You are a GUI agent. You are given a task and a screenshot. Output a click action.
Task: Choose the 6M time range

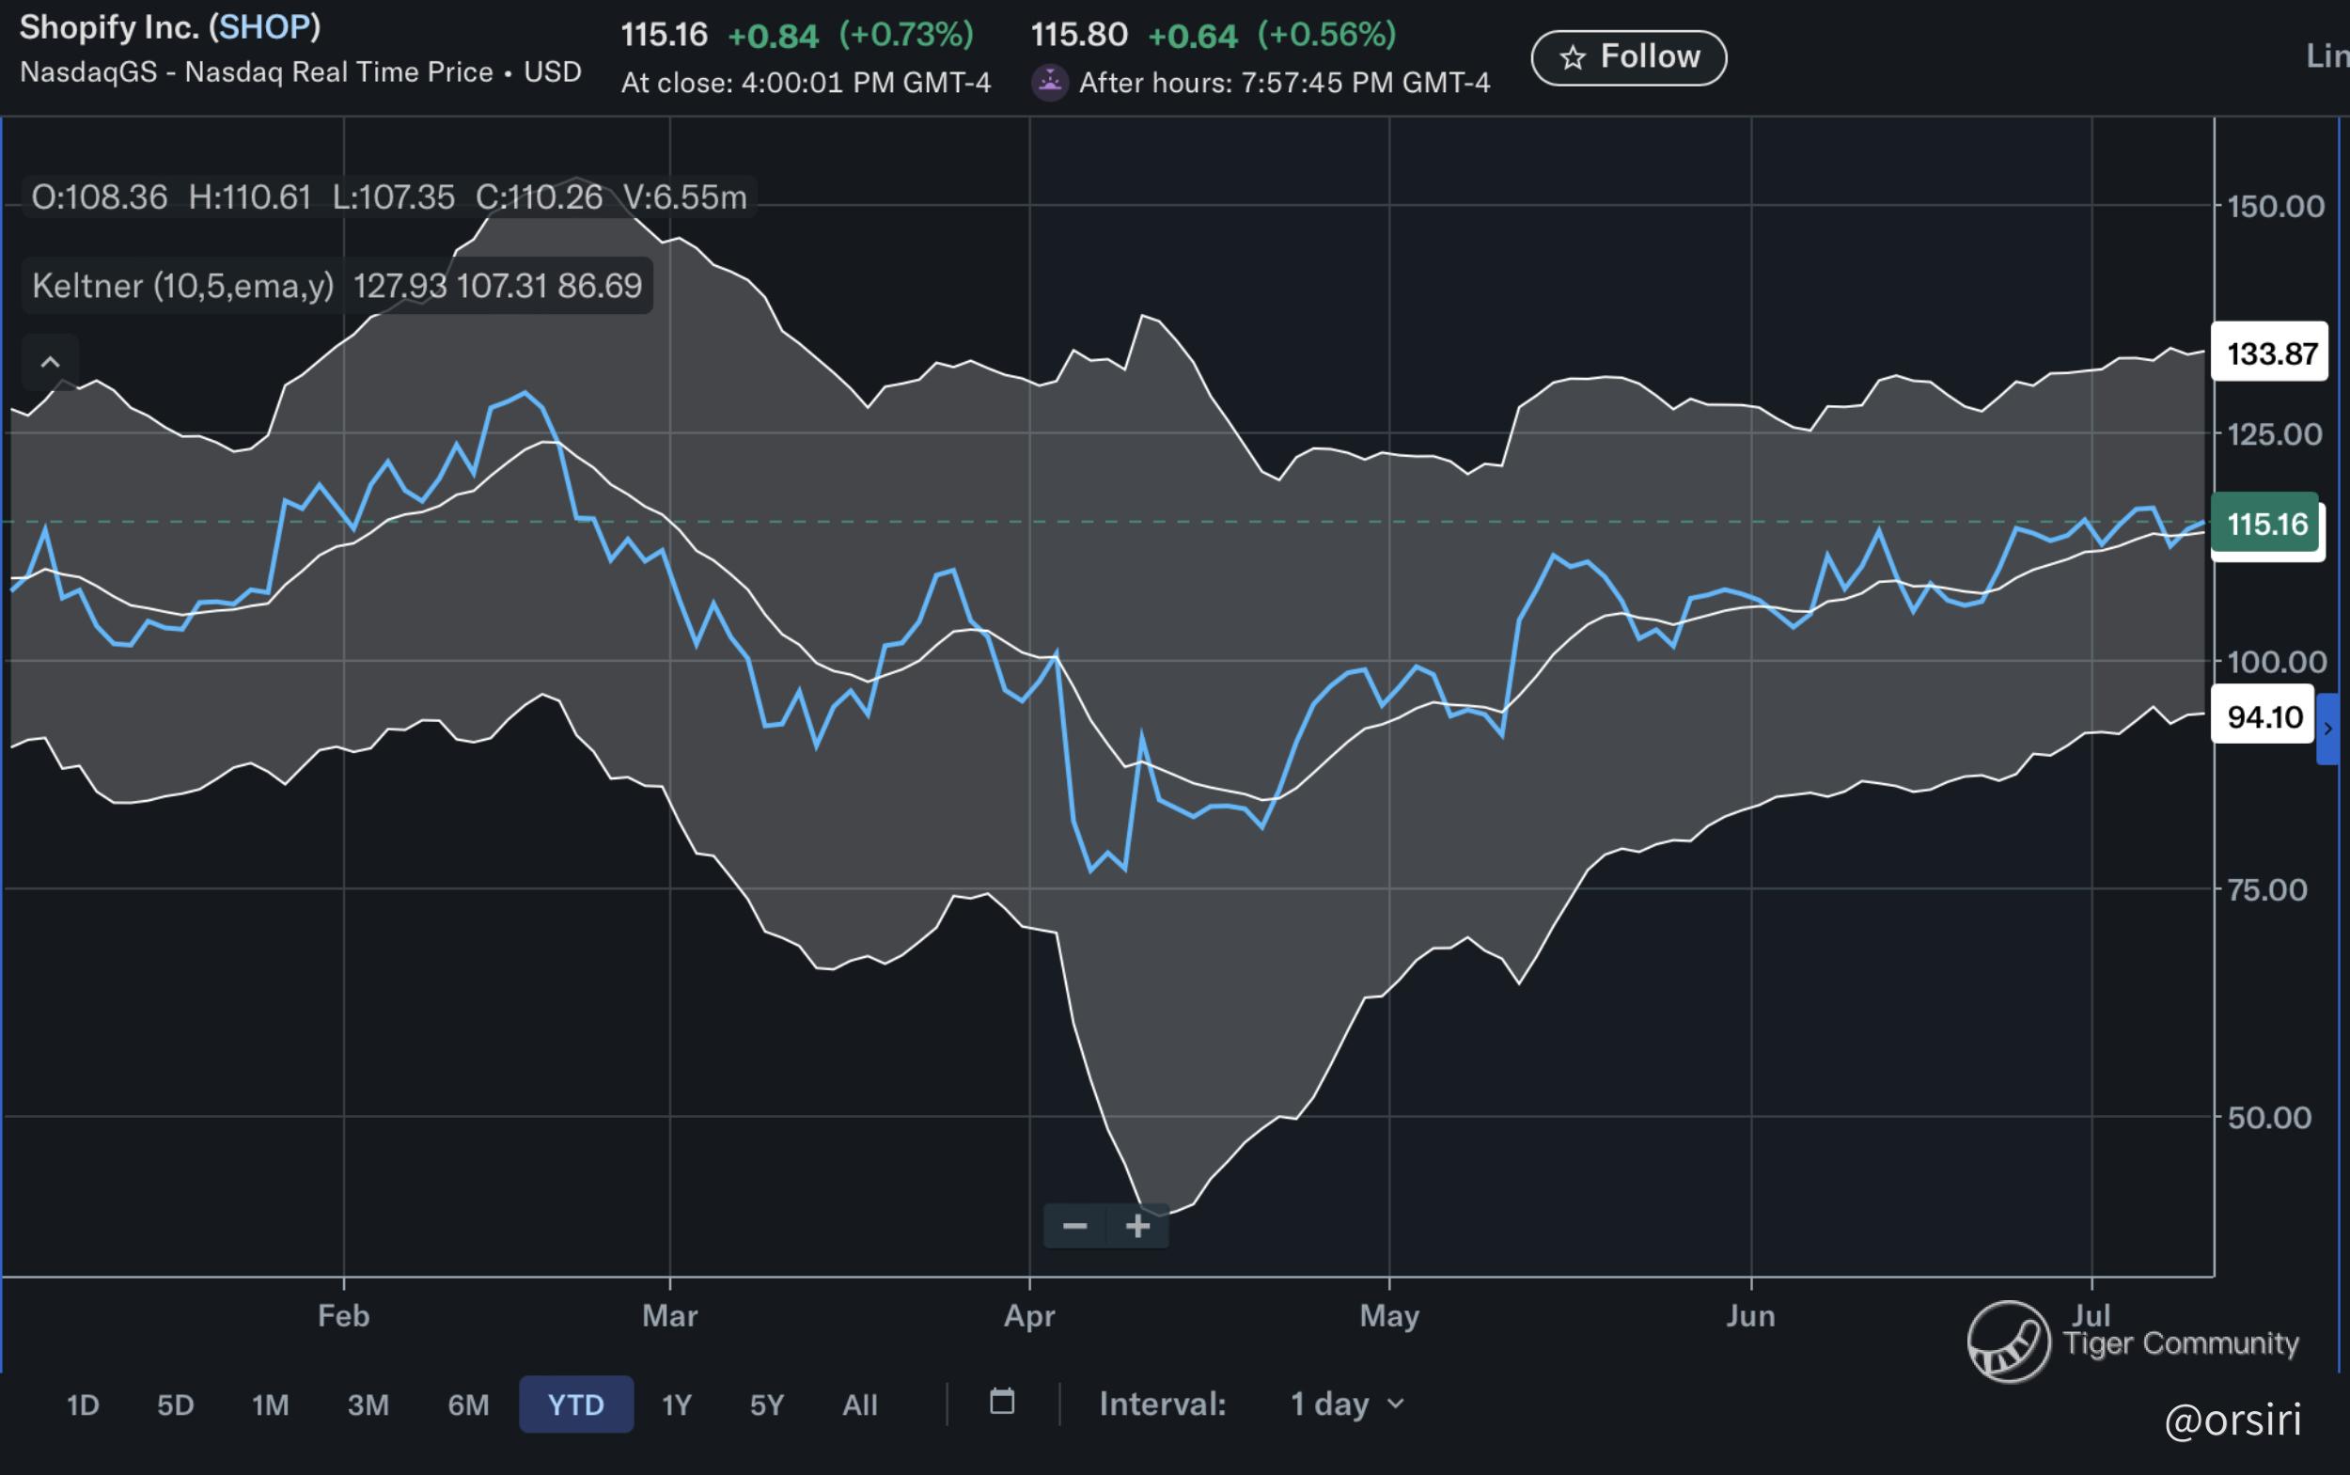(x=468, y=1404)
